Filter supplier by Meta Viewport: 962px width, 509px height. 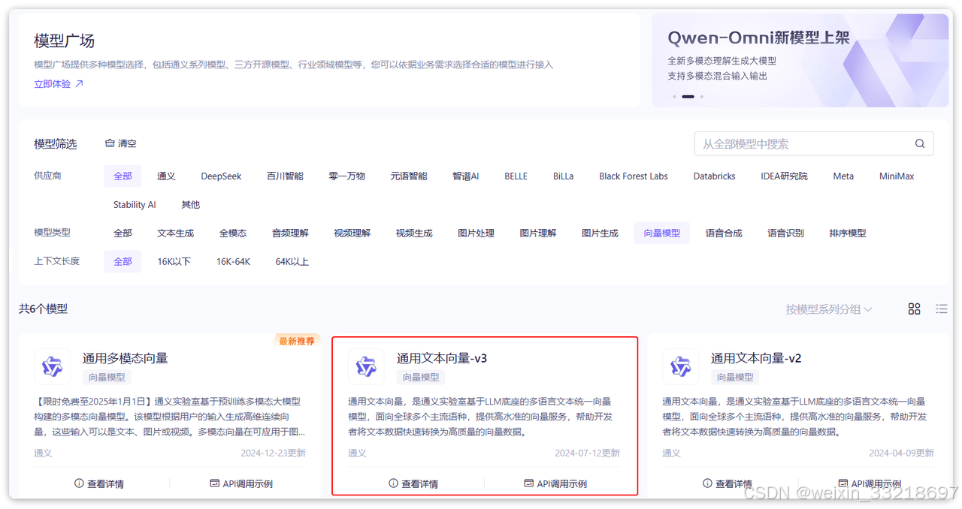point(843,176)
